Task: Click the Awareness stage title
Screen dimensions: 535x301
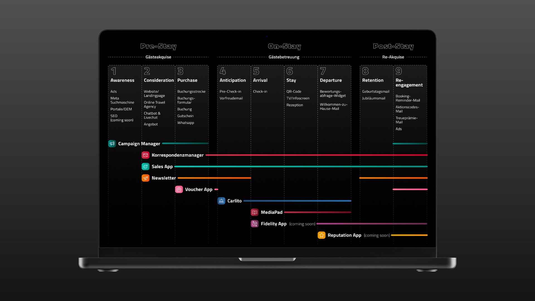Action: pyautogui.click(x=122, y=80)
